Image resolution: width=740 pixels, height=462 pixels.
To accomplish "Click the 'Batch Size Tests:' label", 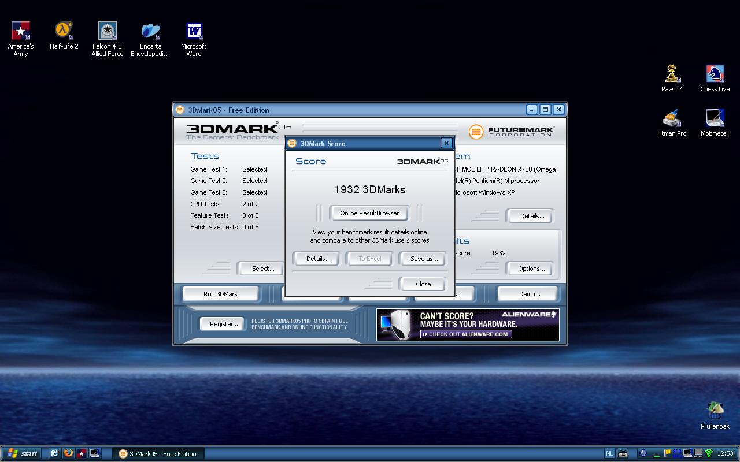I will coord(214,227).
